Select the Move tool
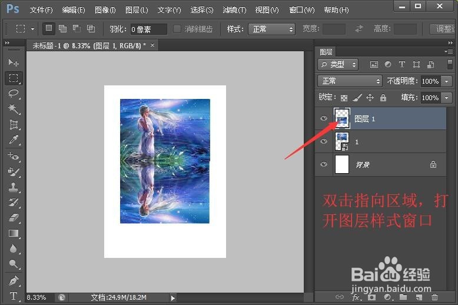Screen dimensions: 458x305 14,62
